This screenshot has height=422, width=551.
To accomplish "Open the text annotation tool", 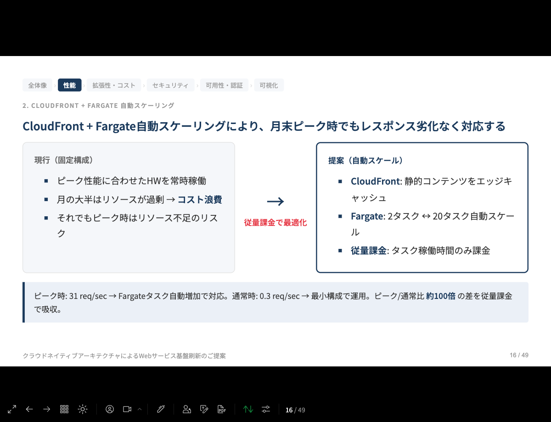I will tap(204, 409).
